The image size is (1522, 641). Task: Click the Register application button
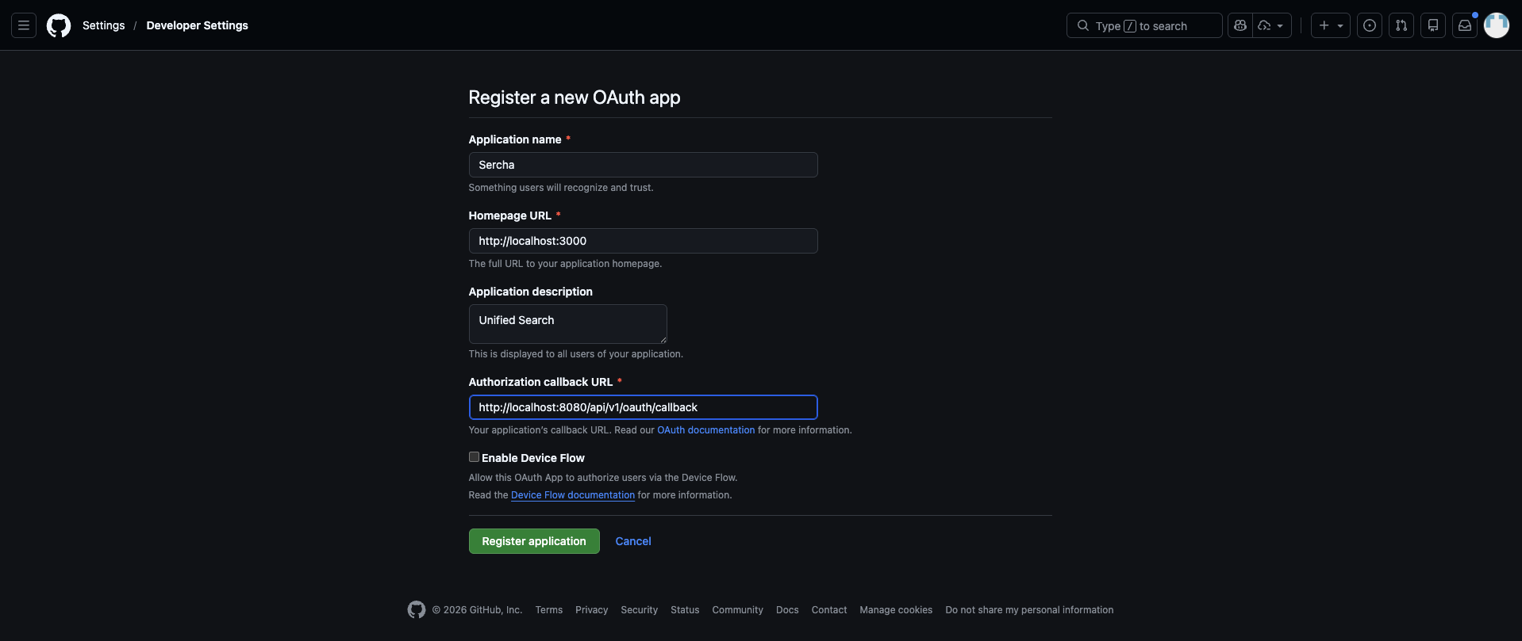pyautogui.click(x=534, y=541)
